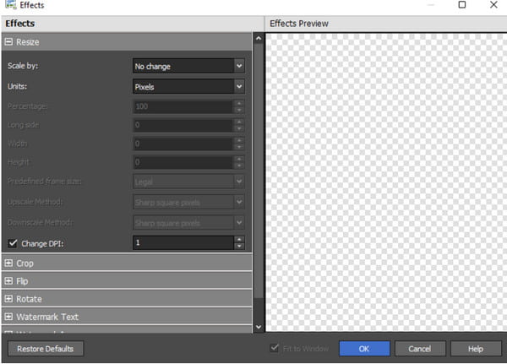Click the Rotate section header
Screen dimensions: 507x364
(x=127, y=299)
